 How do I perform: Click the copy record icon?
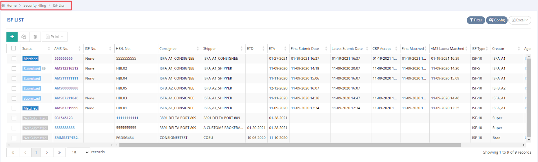[x=24, y=37]
